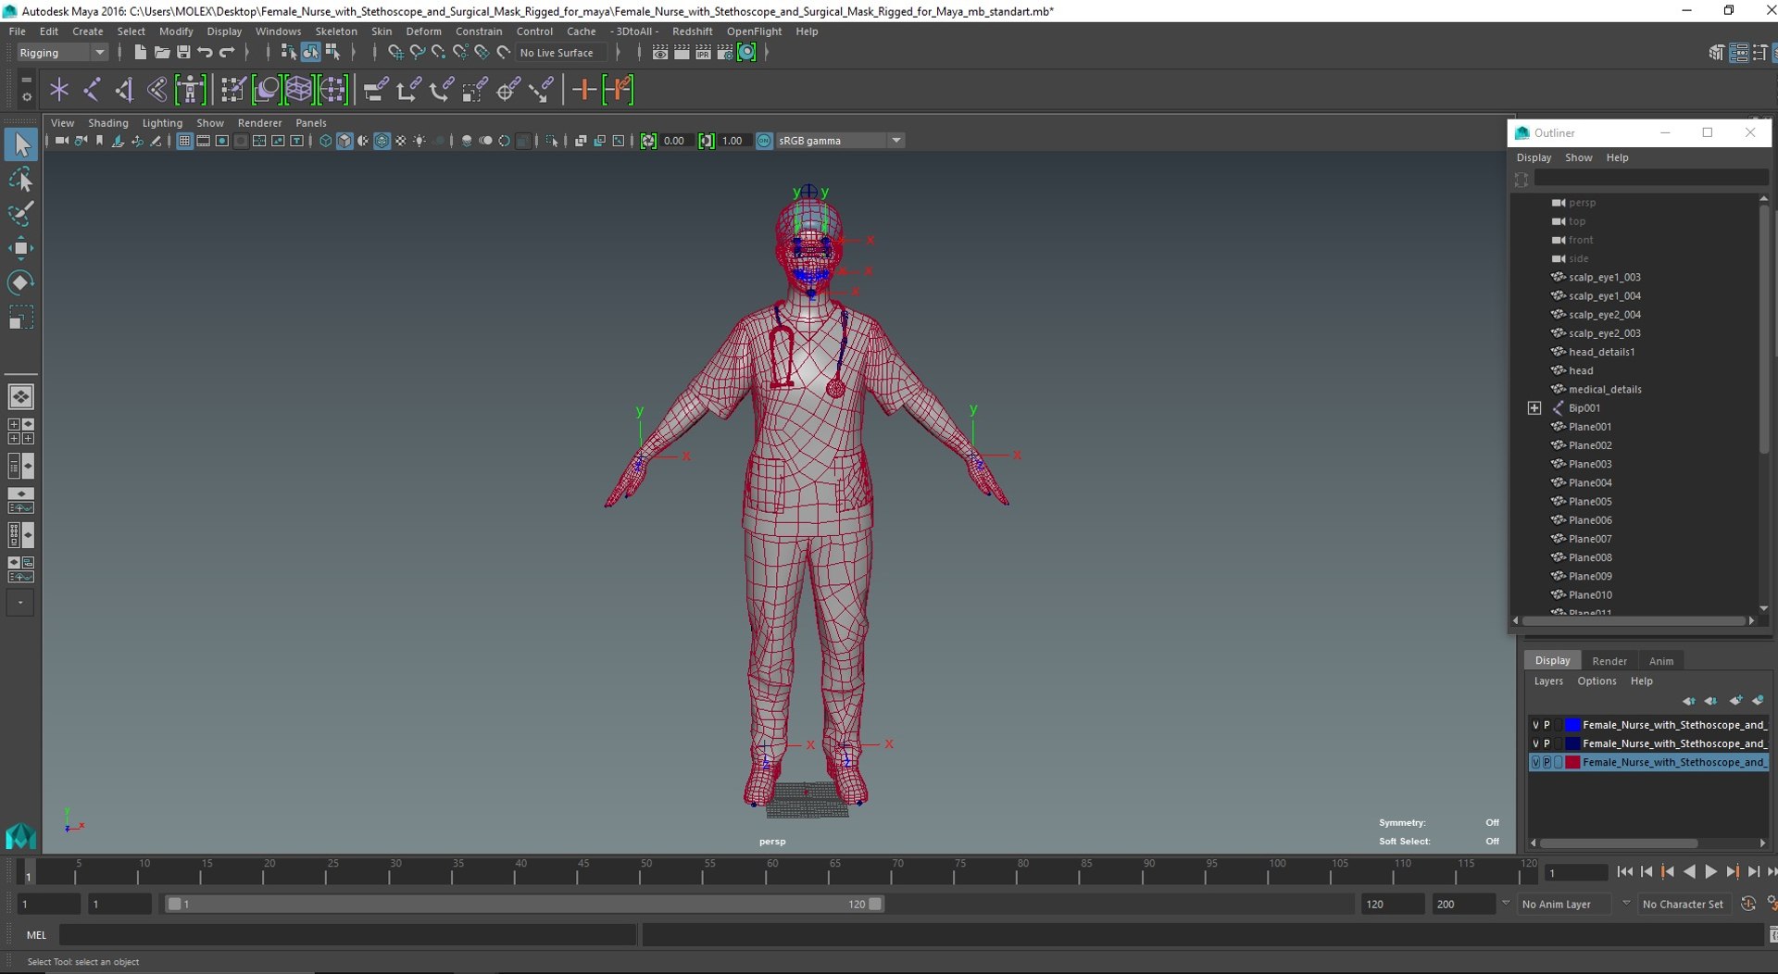The image size is (1778, 974).
Task: Click the orange plus Set Key shelf icon
Action: click(583, 90)
